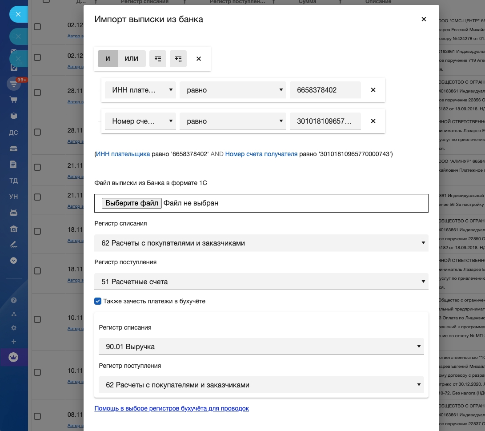485x431 pixels.
Task: Open the help question mark sidebar icon
Action: point(14,300)
